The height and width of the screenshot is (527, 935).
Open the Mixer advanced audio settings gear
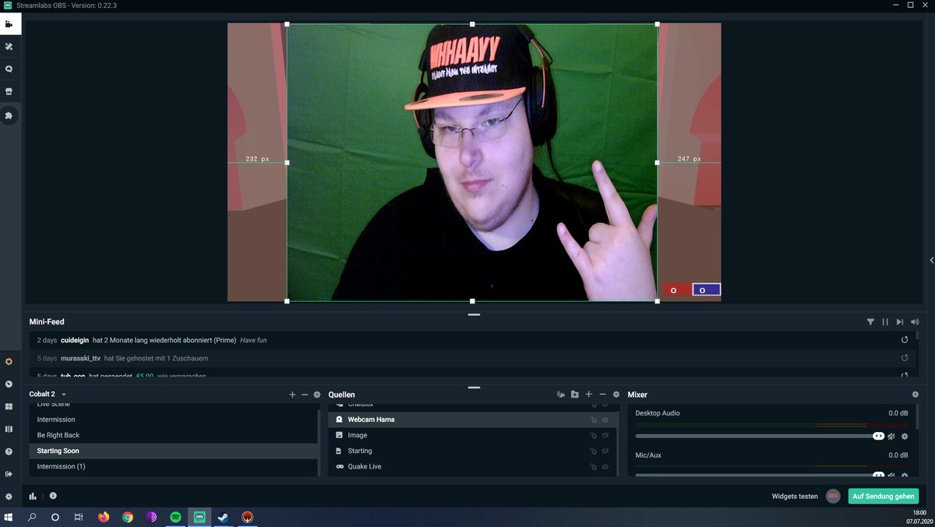click(x=915, y=394)
